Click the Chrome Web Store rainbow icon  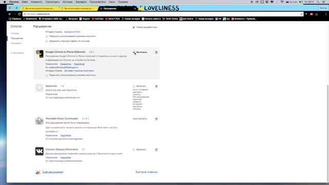[38, 172]
